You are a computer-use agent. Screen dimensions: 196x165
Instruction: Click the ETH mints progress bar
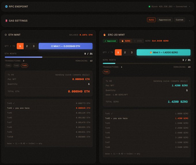point(49,57)
